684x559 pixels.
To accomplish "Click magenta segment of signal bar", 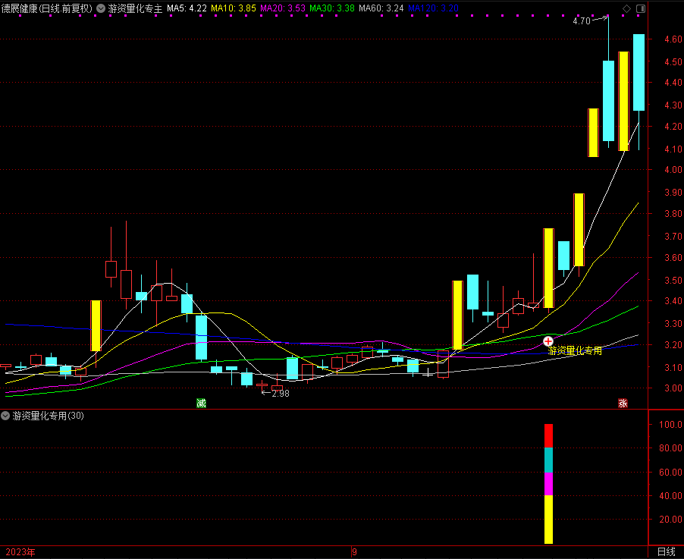I will (549, 484).
